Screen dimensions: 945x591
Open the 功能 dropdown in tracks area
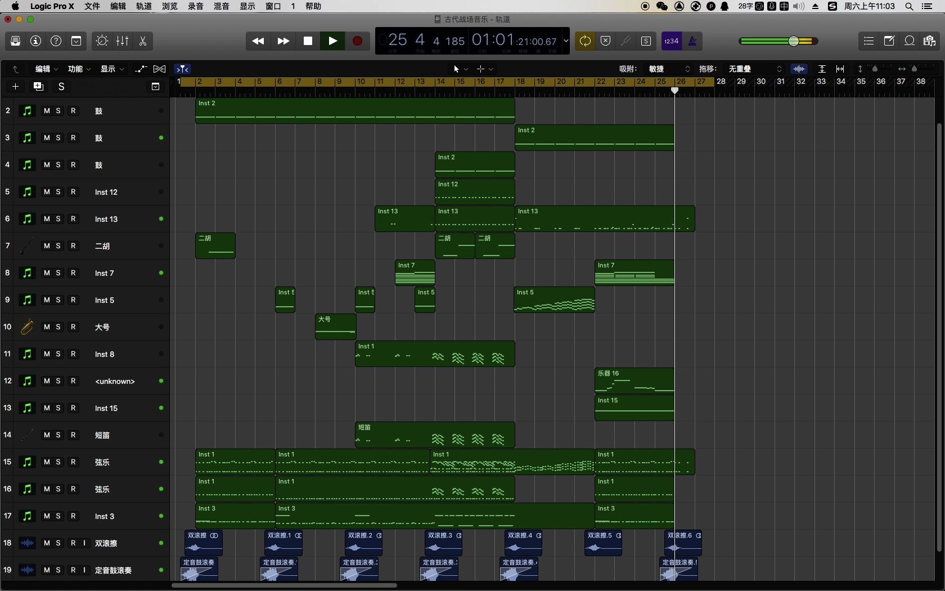79,69
